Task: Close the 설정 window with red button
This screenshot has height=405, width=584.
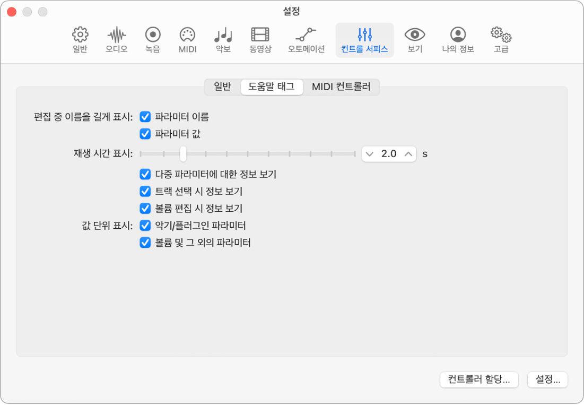Action: (12, 12)
